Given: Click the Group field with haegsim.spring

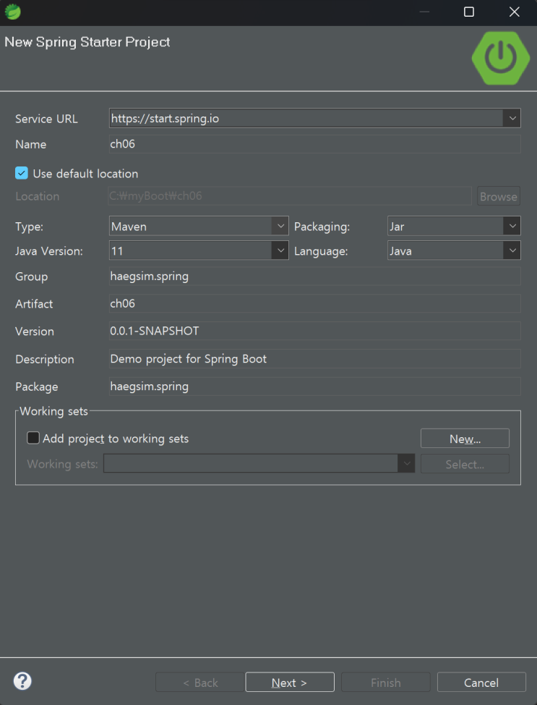Looking at the screenshot, I should point(314,276).
